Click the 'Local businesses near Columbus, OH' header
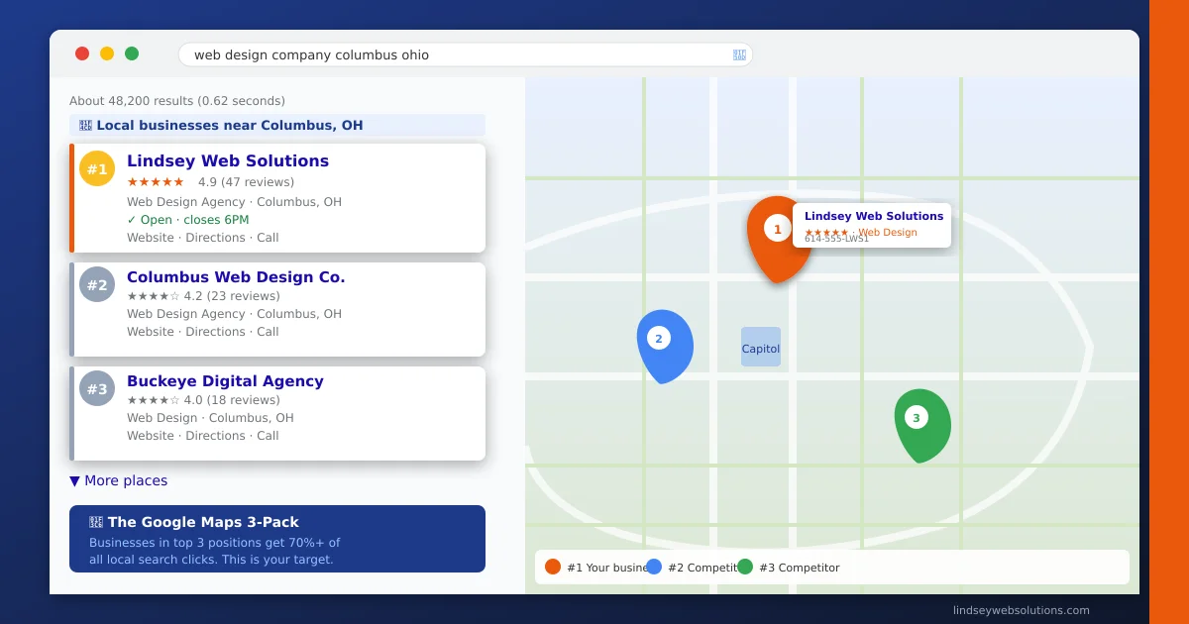This screenshot has width=1189, height=624. tap(277, 126)
